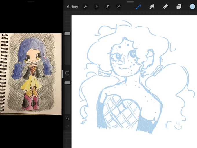
Task: Select the Brush tool
Action: tap(138, 7)
